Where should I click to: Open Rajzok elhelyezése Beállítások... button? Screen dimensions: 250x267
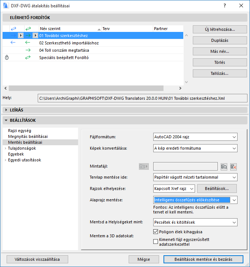tap(217, 189)
